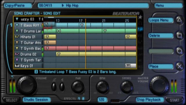The height and width of the screenshot is (105, 186).
Task: Click the highlighted music notes icon
Action: pyautogui.click(x=140, y=29)
